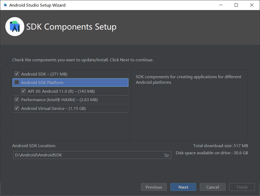Toggle the API 30 Android 11.0 checkbox
This screenshot has height=196, width=260.
[23, 91]
